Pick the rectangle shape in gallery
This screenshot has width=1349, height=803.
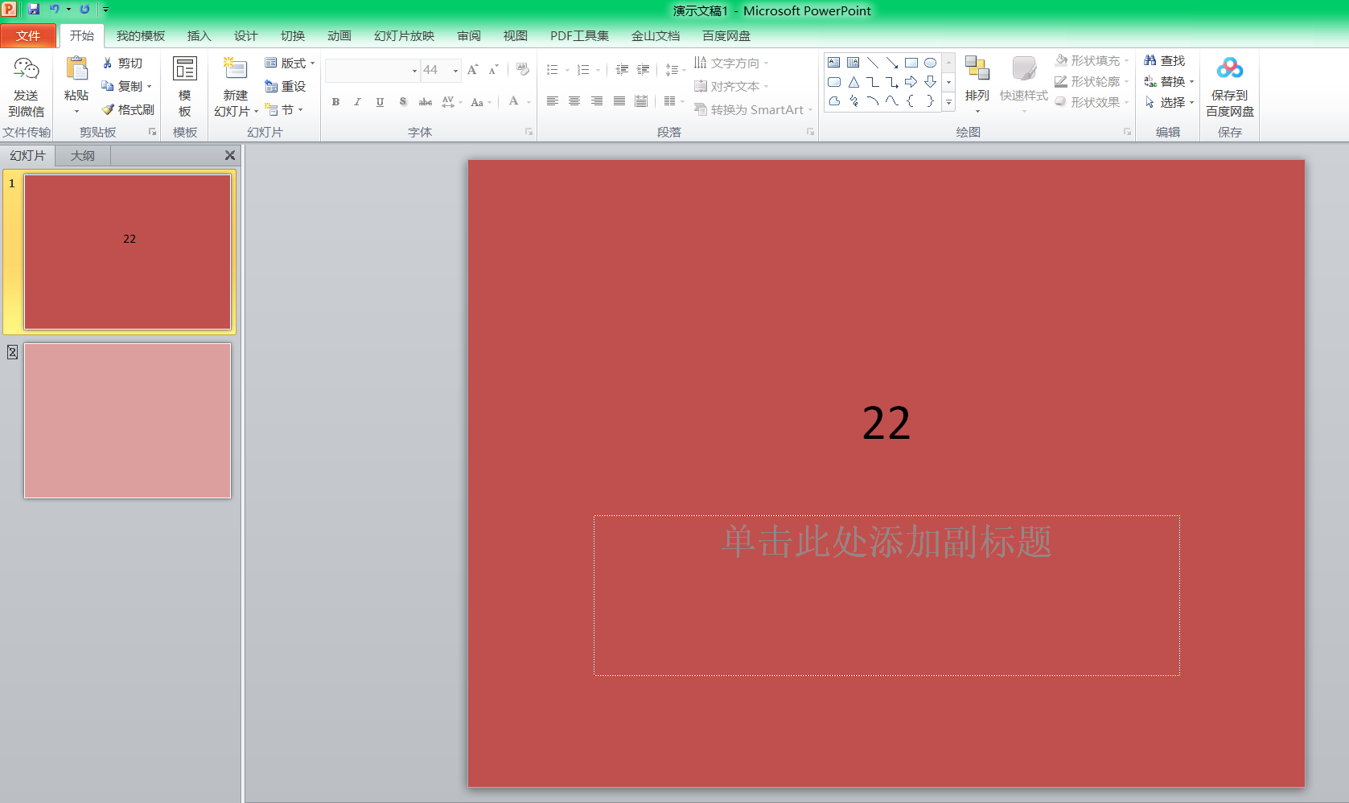[x=911, y=63]
